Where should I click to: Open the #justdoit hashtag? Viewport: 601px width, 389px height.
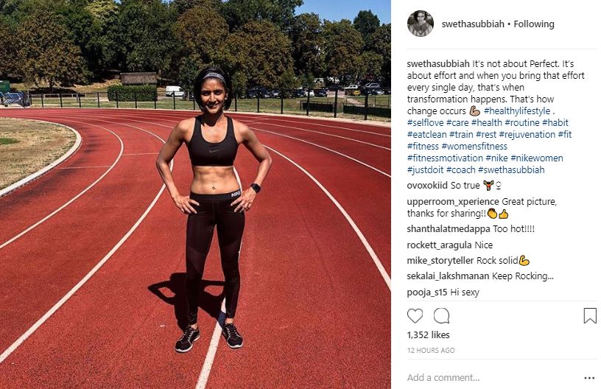(425, 170)
